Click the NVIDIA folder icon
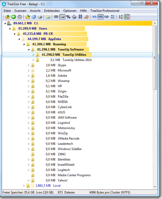 coord(33,102)
